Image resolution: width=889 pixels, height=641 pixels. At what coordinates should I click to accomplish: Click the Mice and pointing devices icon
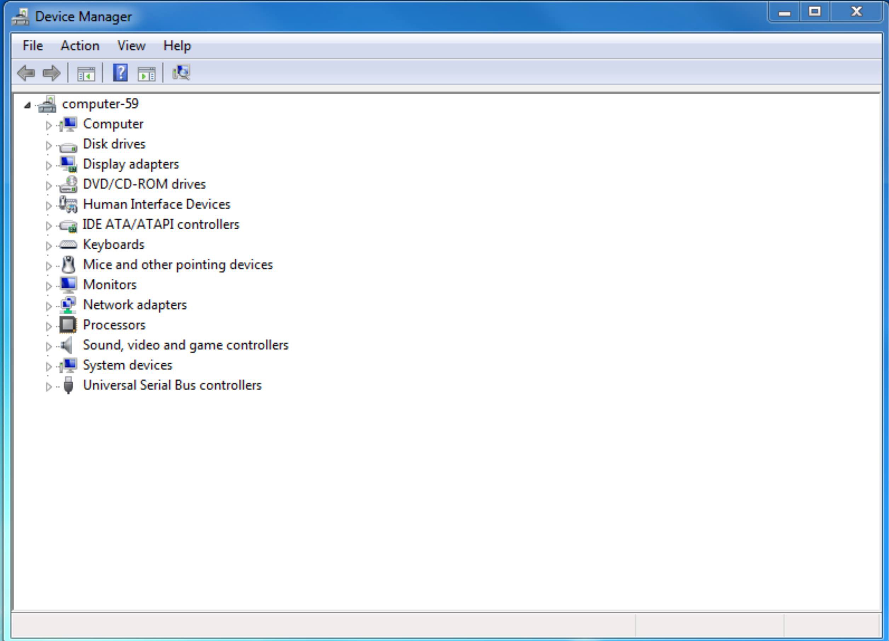(x=69, y=265)
